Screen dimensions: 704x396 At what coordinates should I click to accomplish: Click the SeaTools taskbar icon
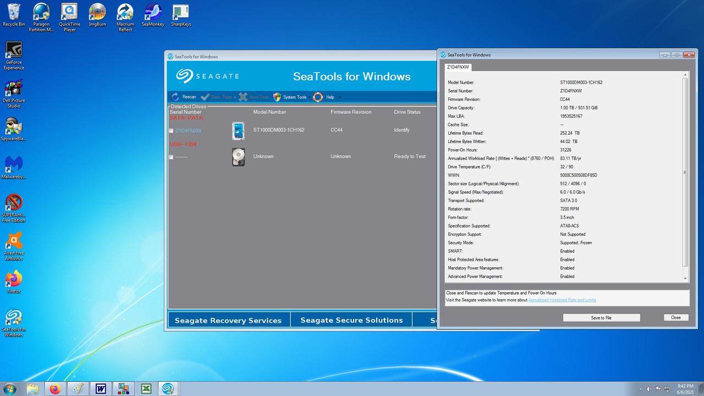click(167, 389)
